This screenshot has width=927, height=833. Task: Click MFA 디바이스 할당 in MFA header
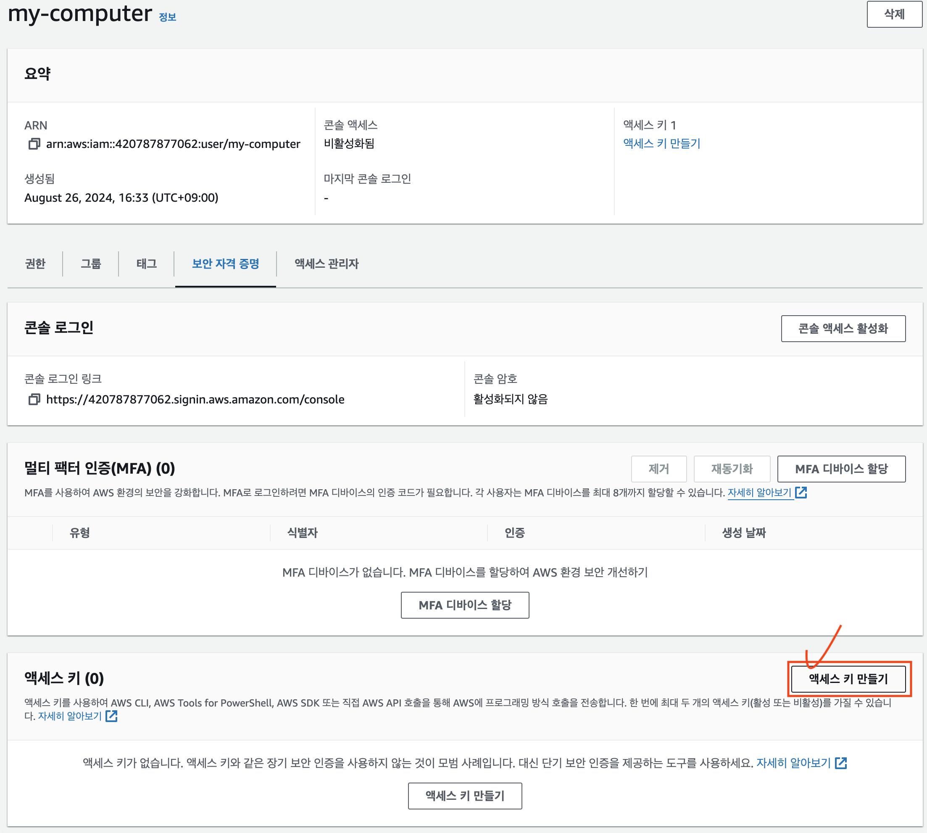841,469
